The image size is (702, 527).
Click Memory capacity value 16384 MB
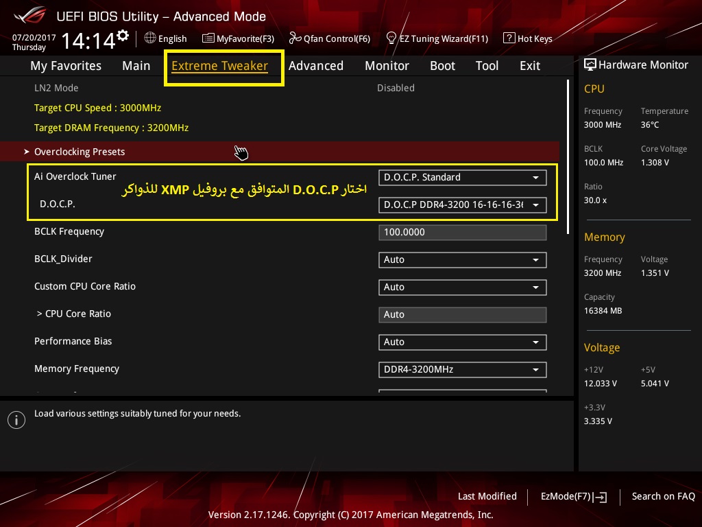[603, 311]
